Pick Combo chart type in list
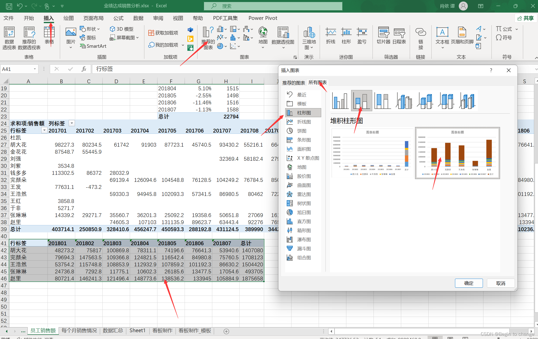 [x=304, y=258]
